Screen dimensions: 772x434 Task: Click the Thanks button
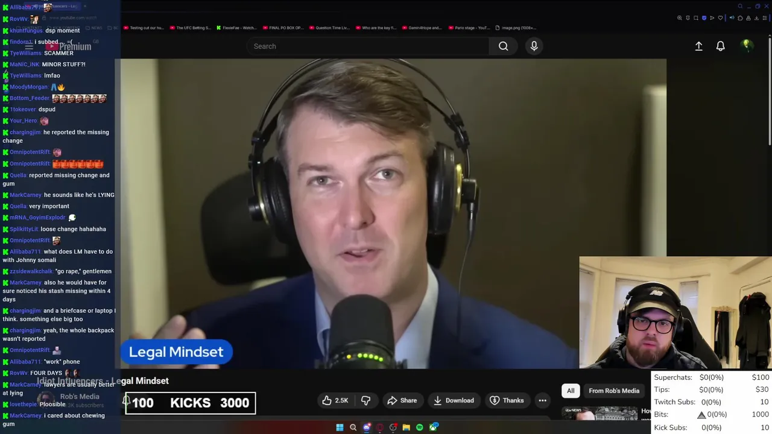coord(507,400)
